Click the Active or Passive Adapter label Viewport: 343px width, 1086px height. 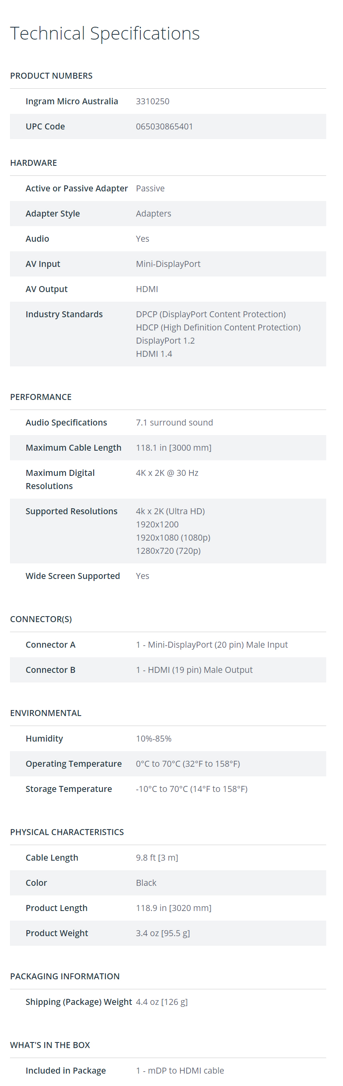pos(76,189)
